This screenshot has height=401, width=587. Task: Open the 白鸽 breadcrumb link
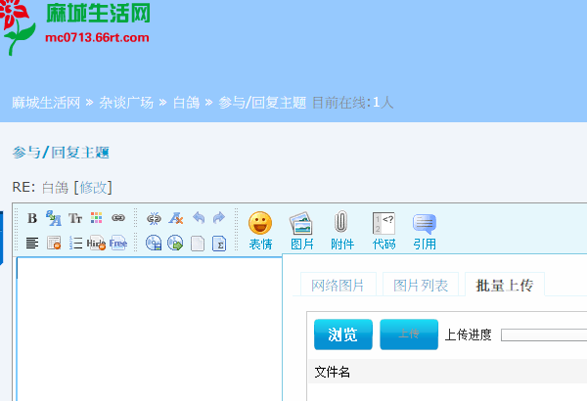186,103
